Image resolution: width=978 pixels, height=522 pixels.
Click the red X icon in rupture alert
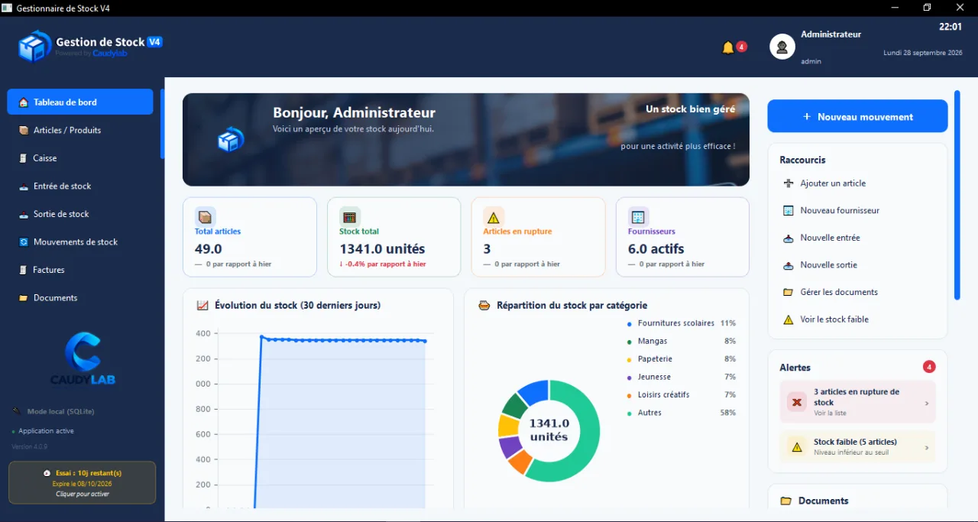click(797, 402)
